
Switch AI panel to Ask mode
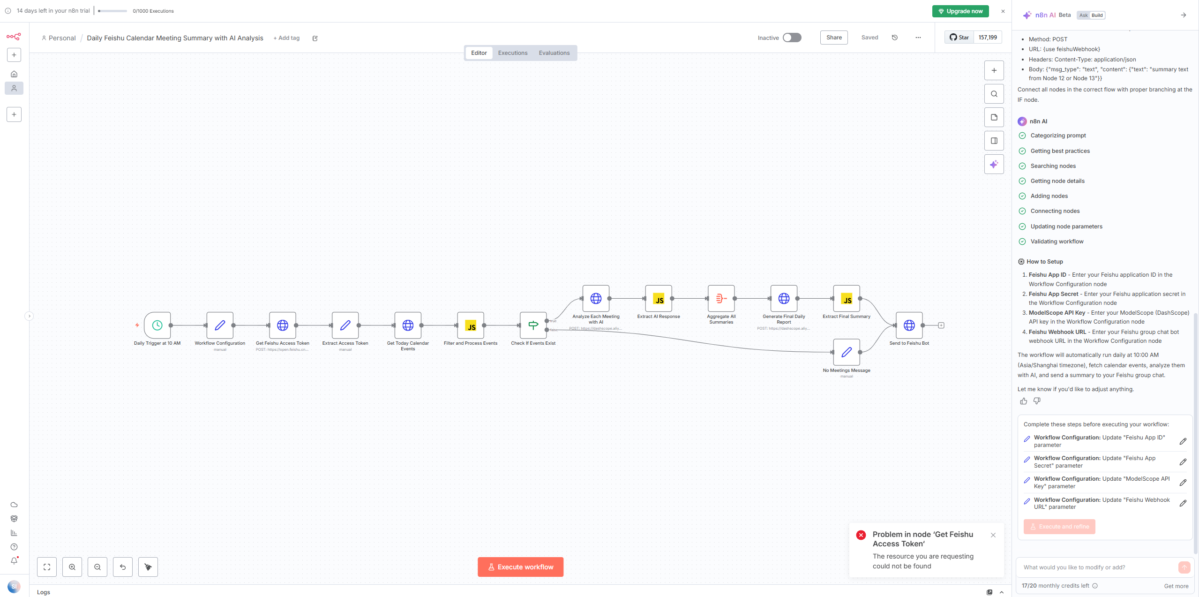pyautogui.click(x=1084, y=15)
